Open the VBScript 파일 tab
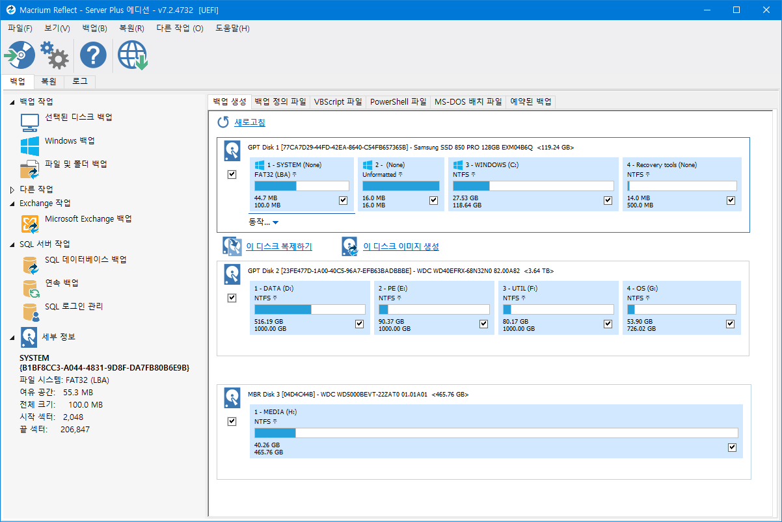782x522 pixels. [x=338, y=102]
